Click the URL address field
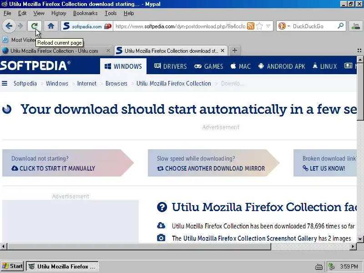 [180, 26]
